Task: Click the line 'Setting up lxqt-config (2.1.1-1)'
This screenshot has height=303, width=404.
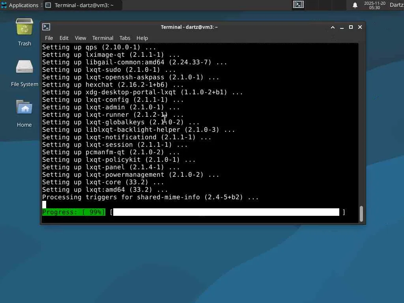Action: coord(113,99)
